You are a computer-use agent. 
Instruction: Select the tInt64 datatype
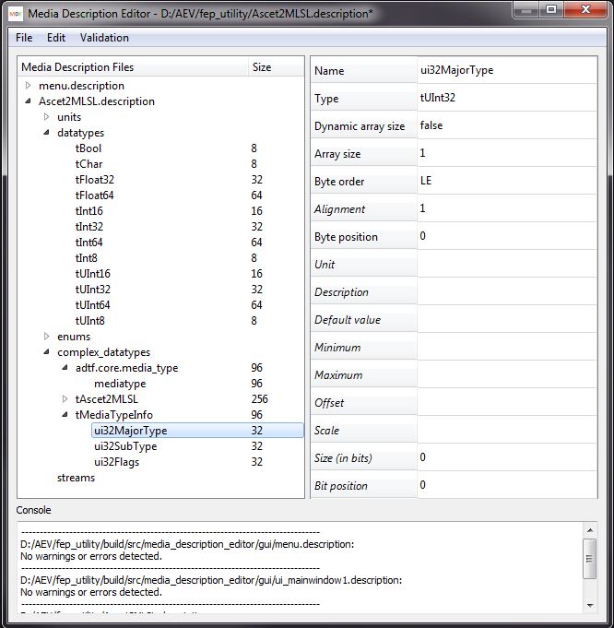tap(89, 243)
